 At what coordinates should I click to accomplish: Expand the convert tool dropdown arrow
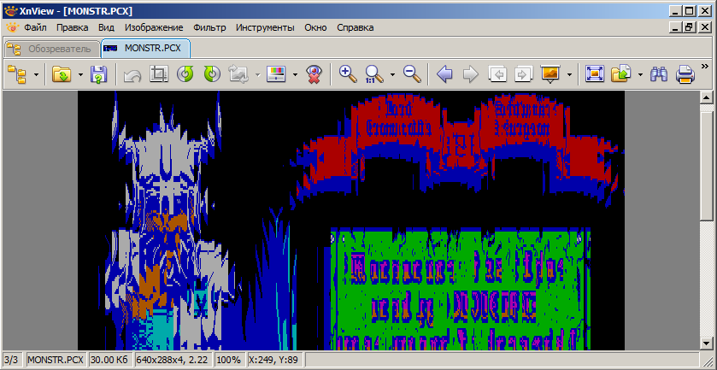(x=258, y=74)
